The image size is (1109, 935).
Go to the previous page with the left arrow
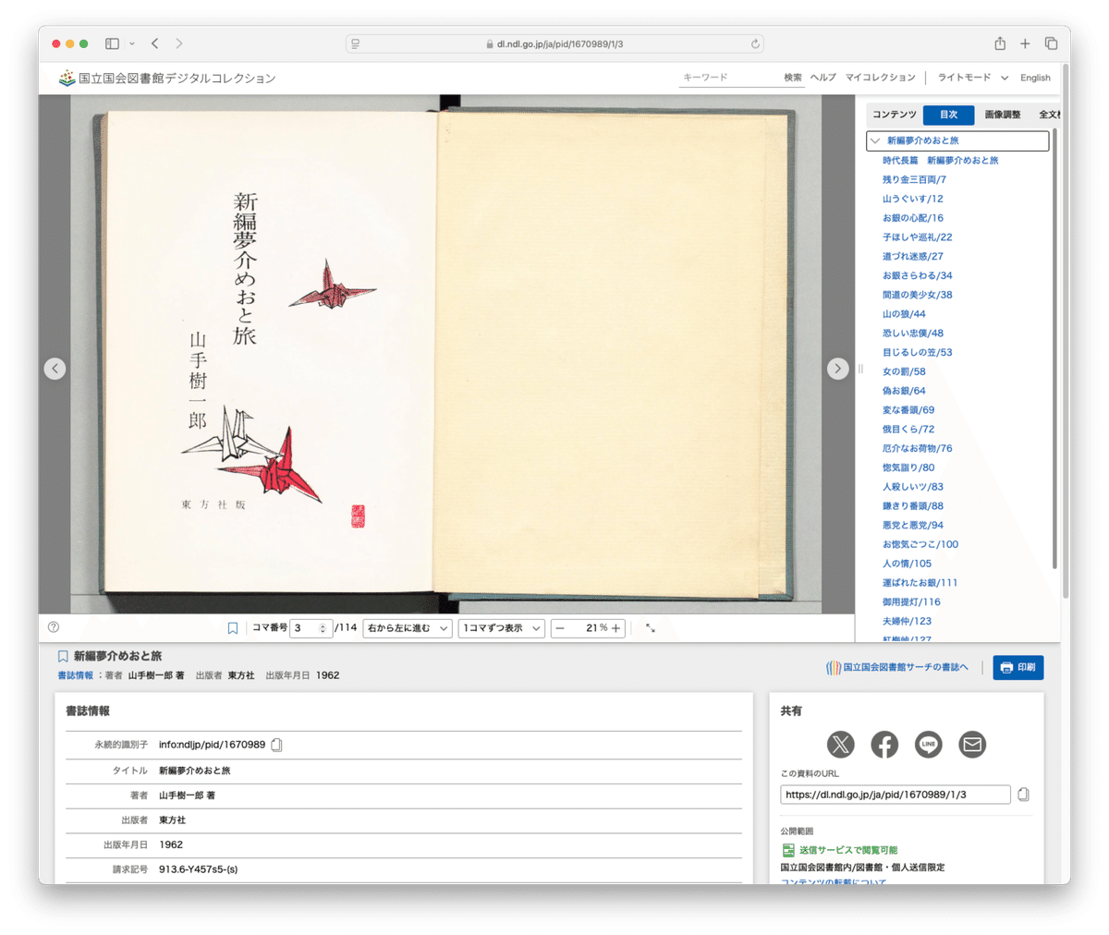[55, 368]
